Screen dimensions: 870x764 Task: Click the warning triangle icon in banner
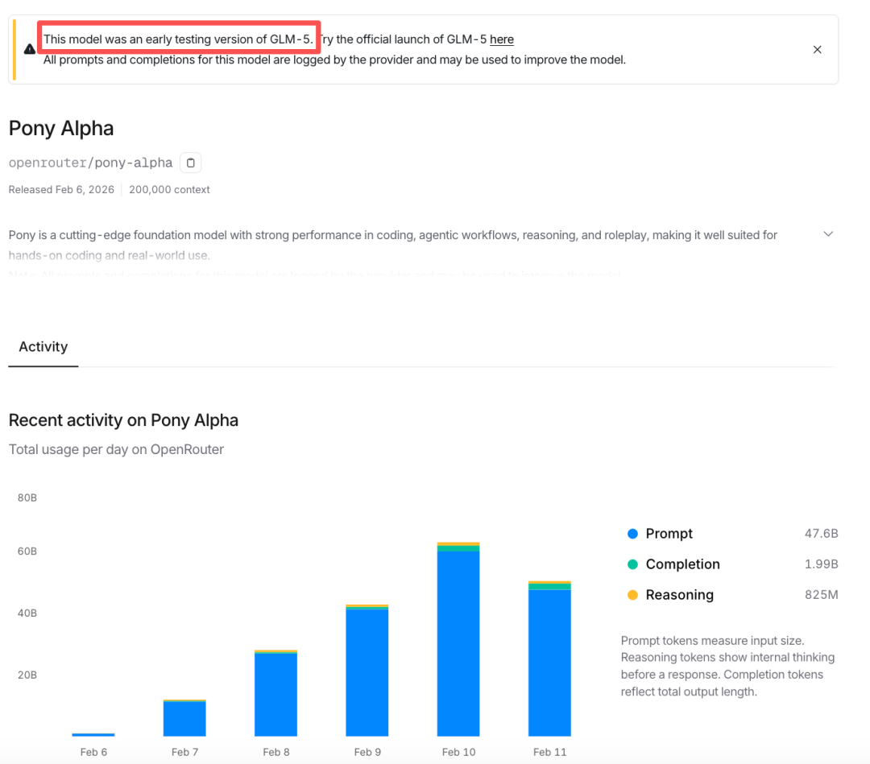[30, 49]
